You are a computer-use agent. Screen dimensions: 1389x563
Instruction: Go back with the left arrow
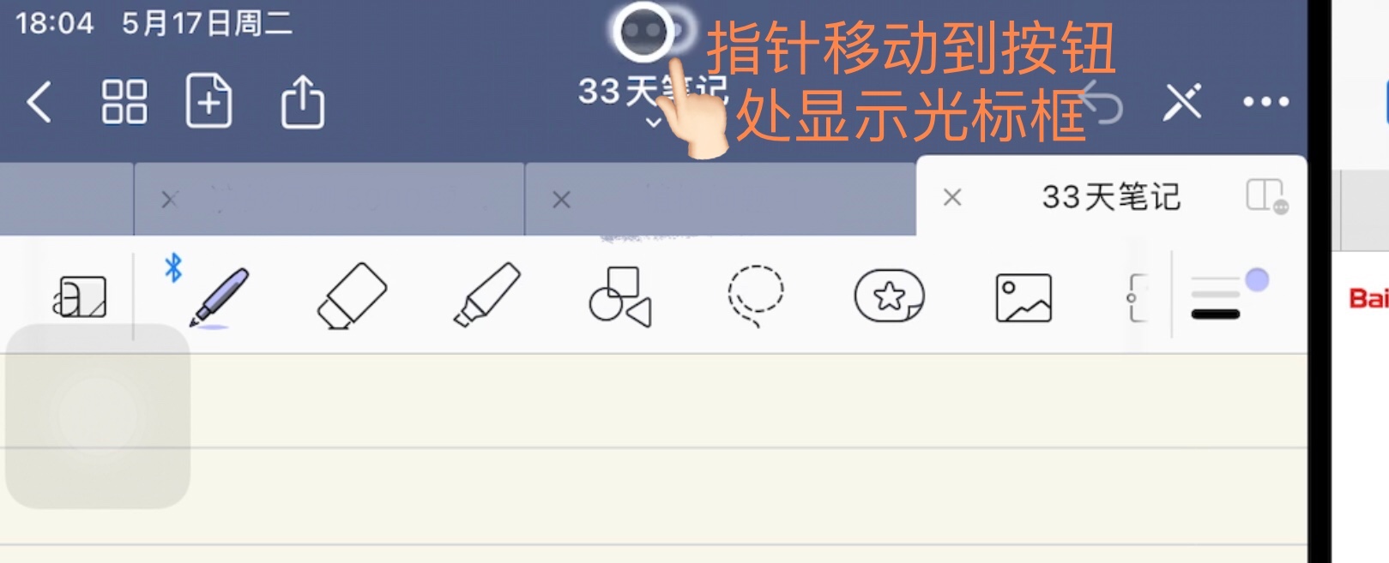pyautogui.click(x=39, y=102)
